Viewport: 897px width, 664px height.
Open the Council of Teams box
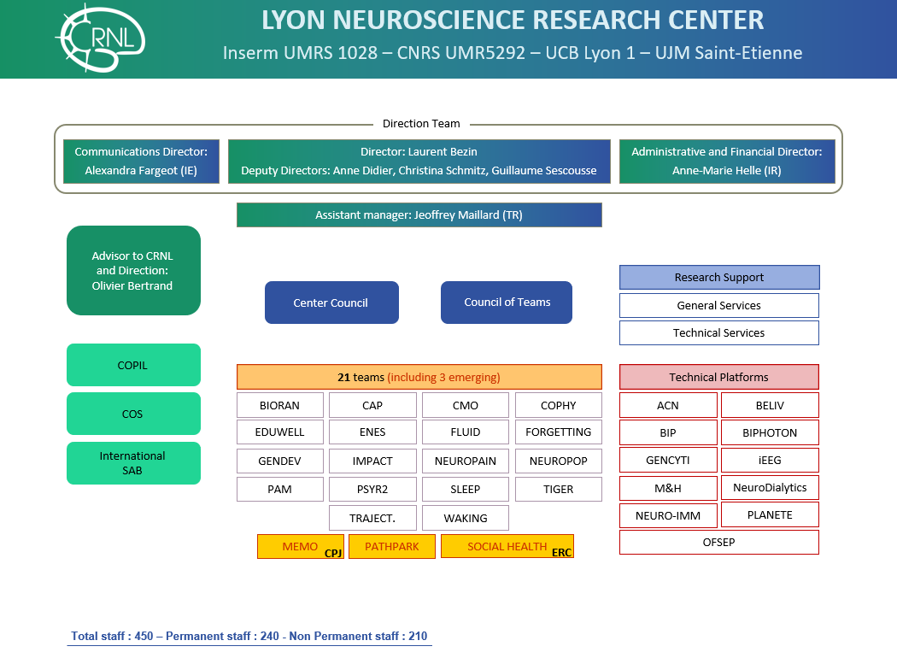(507, 303)
